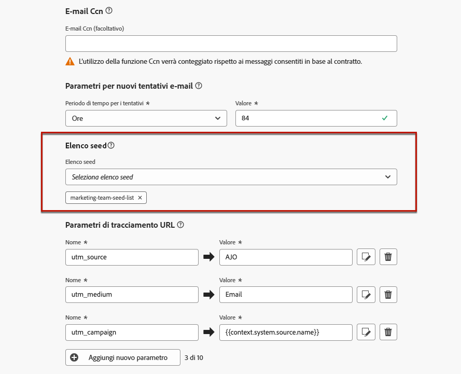Viewport: 461px width, 374px height.
Task: Click the utm_source name field
Action: (x=132, y=257)
